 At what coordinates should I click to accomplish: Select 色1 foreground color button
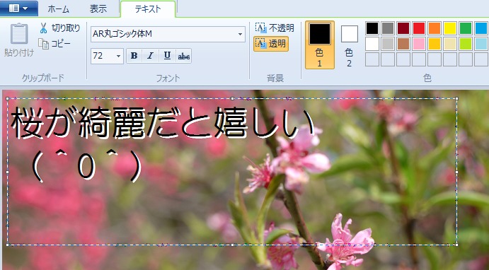320,45
